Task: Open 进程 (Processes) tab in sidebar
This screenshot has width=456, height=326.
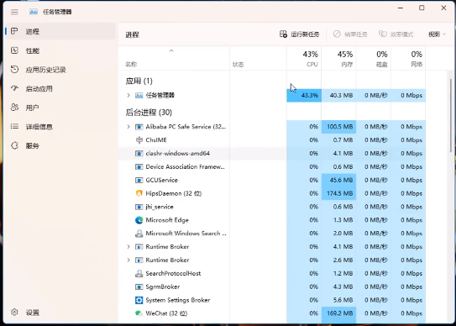Action: 60,31
